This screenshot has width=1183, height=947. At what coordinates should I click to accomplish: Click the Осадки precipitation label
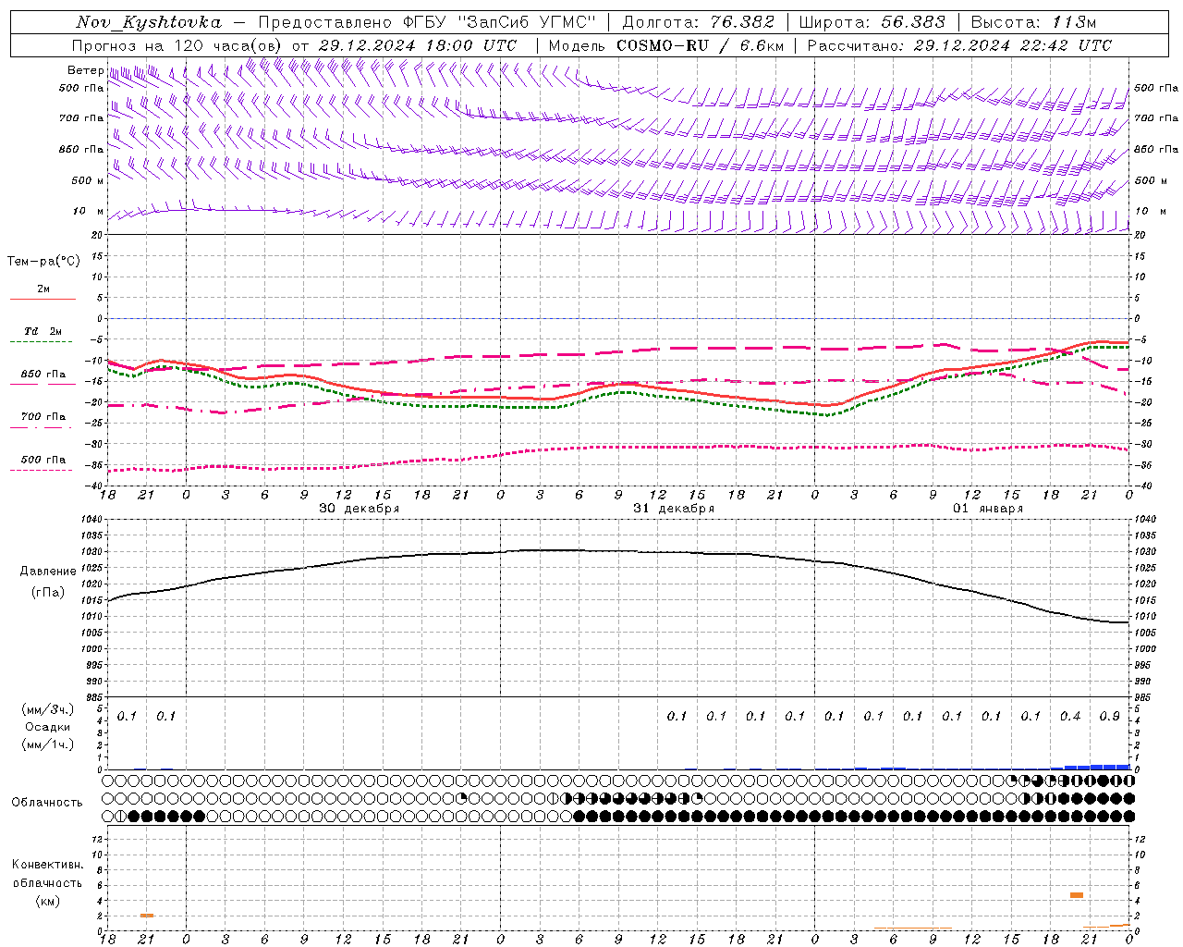point(48,727)
